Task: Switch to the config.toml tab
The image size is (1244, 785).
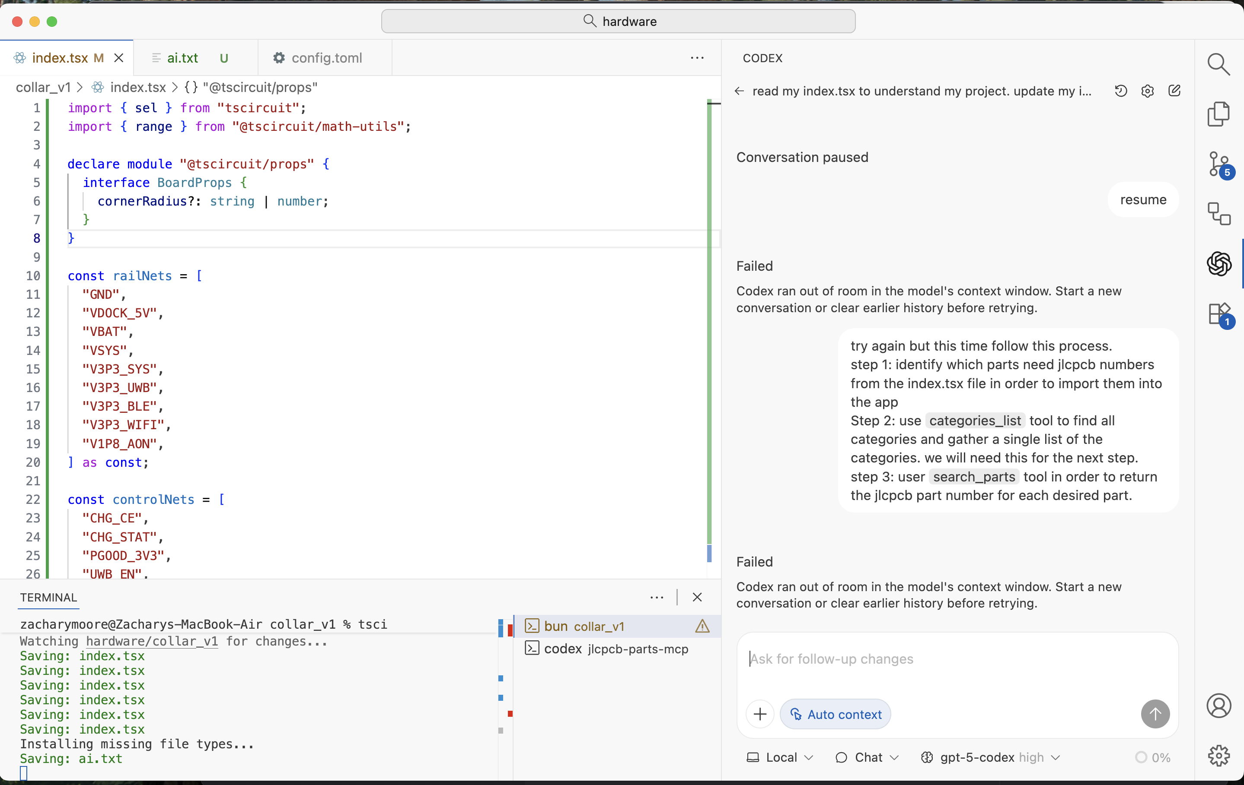Action: [x=326, y=58]
